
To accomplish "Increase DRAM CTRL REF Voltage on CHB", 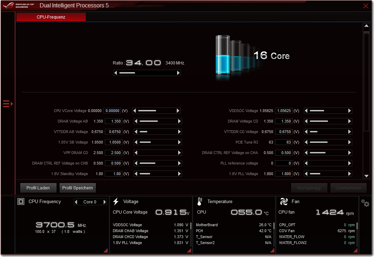I will (x=179, y=163).
